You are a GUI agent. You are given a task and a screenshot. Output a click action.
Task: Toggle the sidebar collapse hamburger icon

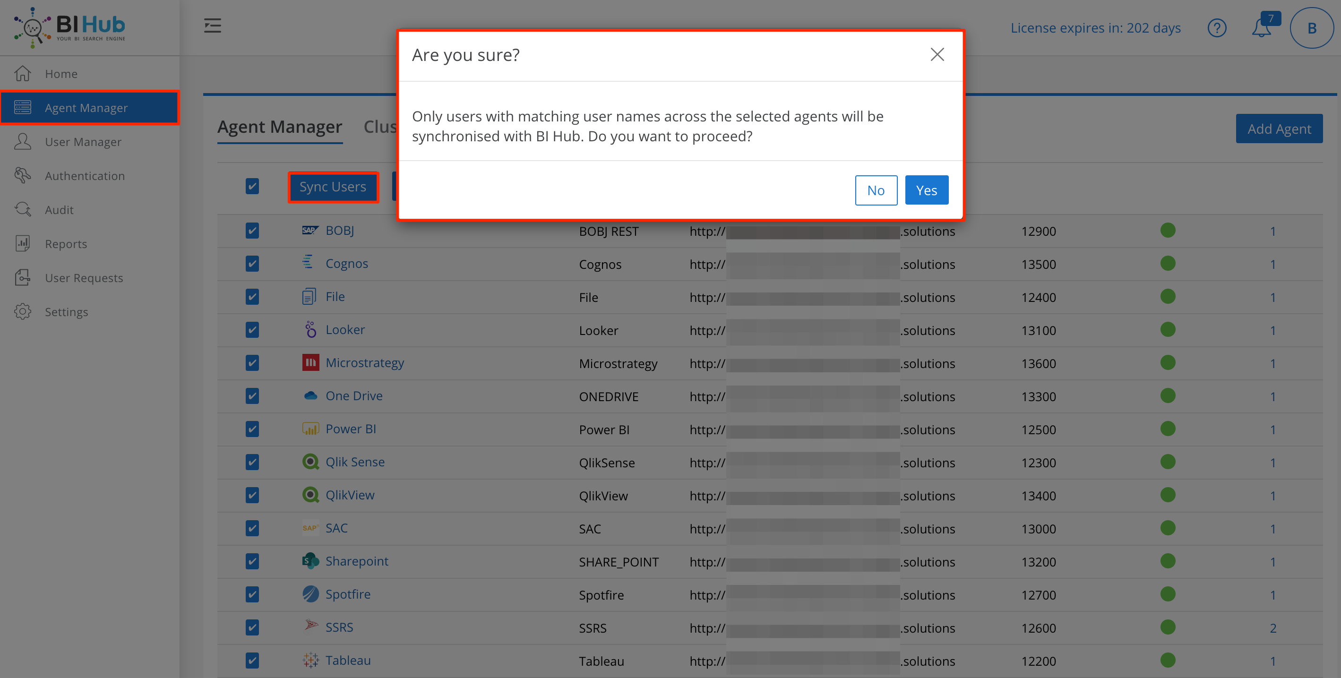point(212,26)
